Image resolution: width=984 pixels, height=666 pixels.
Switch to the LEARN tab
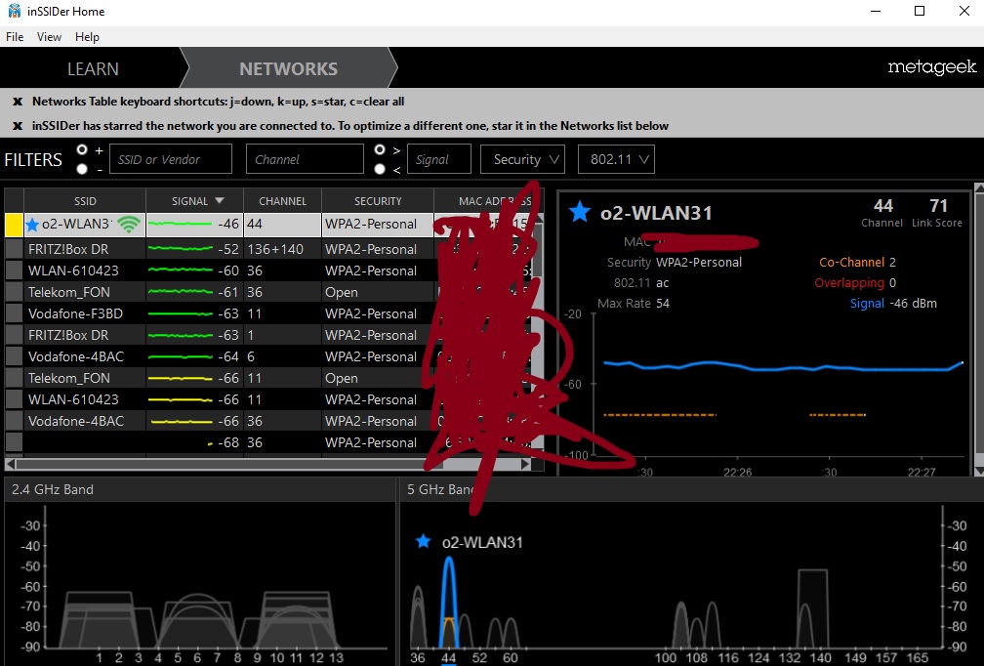(93, 68)
